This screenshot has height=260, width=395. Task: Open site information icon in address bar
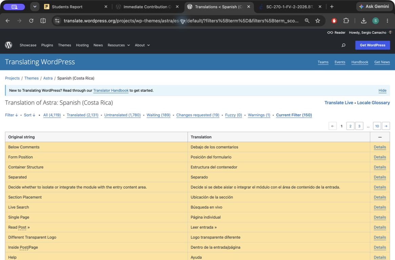point(57,21)
